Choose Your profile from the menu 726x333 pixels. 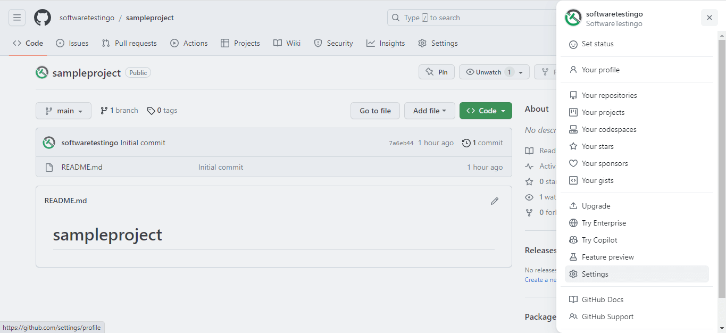(x=637, y=70)
